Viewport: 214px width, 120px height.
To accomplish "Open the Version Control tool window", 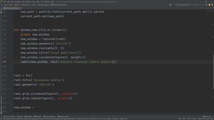I will coord(9,117).
